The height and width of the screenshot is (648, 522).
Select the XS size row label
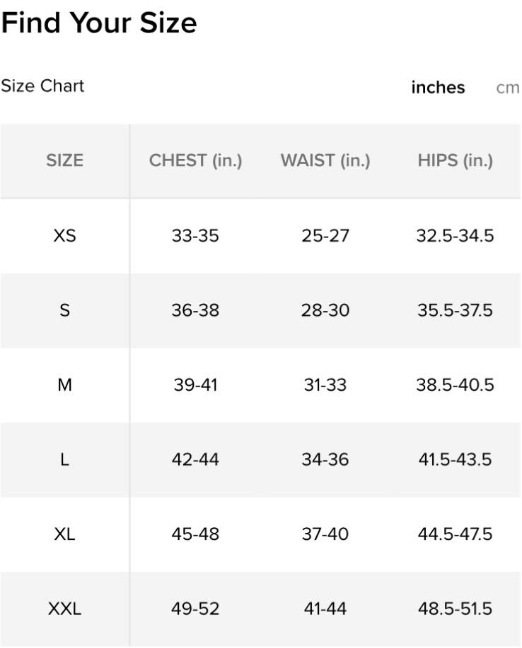pyautogui.click(x=64, y=235)
